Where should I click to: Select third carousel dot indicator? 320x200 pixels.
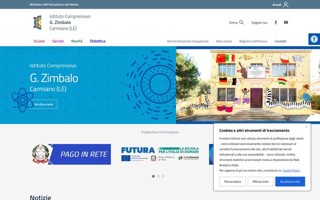pos(163,176)
